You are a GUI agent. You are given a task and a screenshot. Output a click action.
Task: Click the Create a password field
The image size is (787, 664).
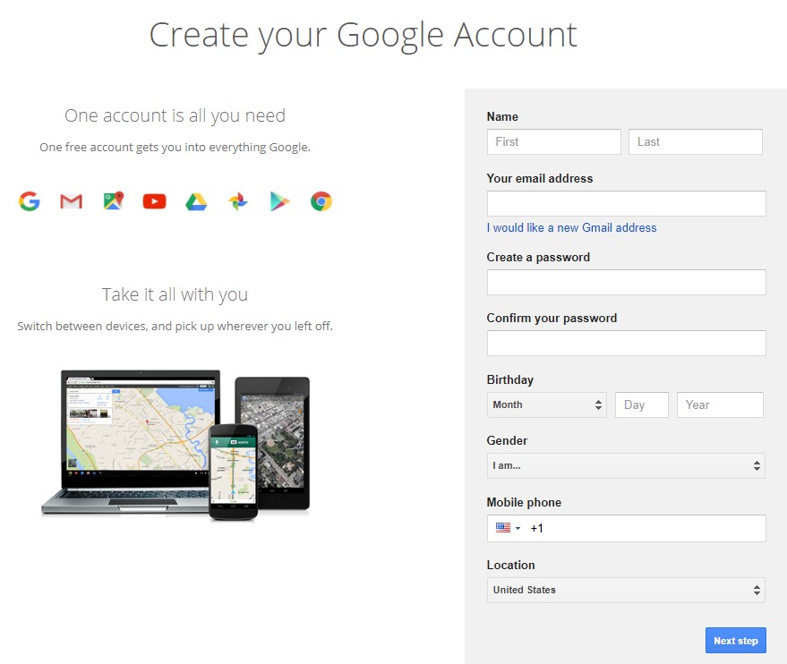(x=627, y=283)
